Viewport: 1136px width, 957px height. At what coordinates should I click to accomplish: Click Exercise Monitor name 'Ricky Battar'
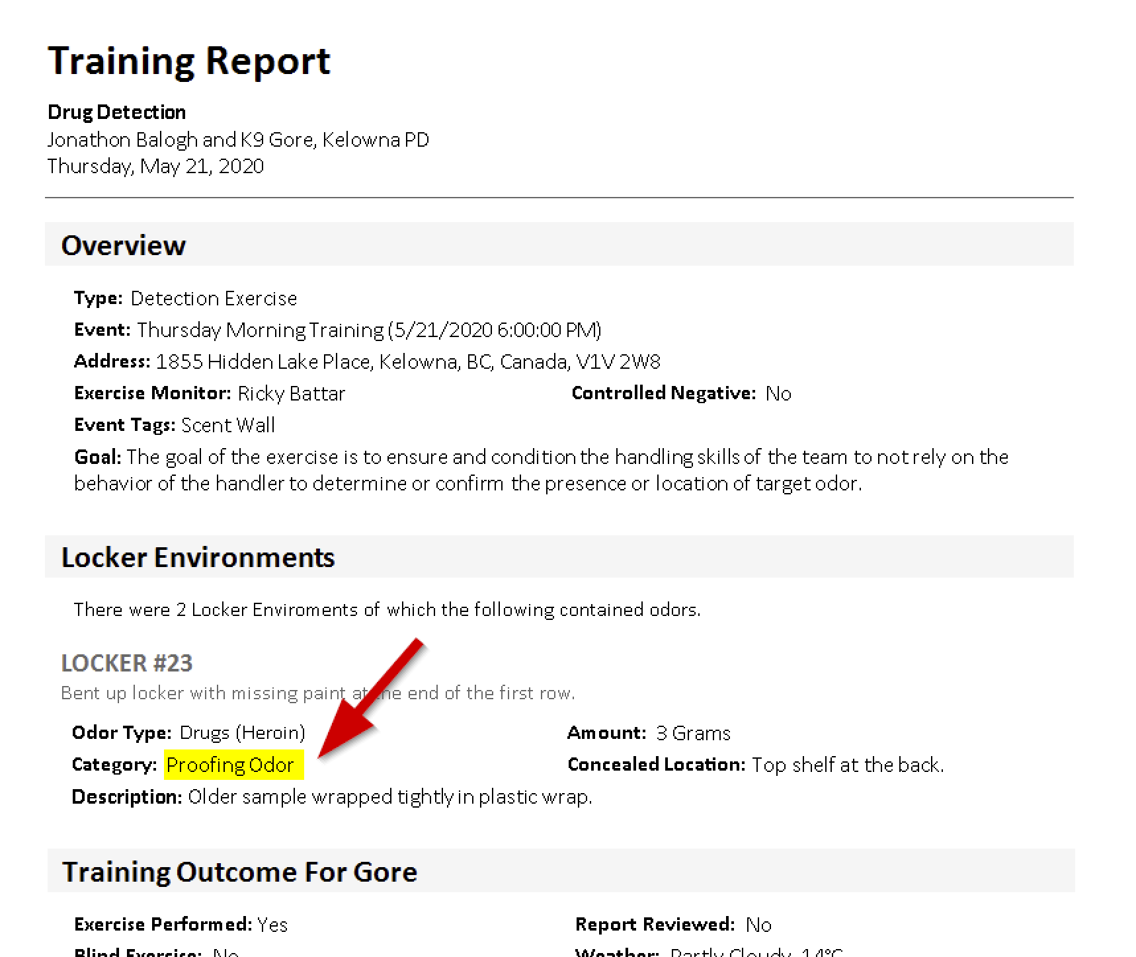point(291,393)
